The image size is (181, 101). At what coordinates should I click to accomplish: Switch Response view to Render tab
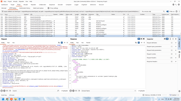coord(88,43)
